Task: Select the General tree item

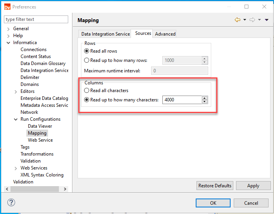Action: tap(21, 29)
